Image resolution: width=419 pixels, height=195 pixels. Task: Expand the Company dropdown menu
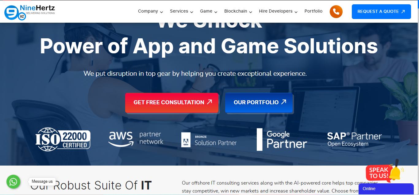[150, 11]
